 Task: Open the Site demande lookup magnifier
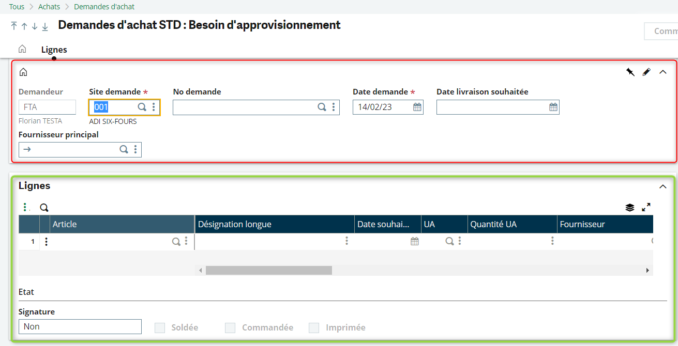click(142, 107)
